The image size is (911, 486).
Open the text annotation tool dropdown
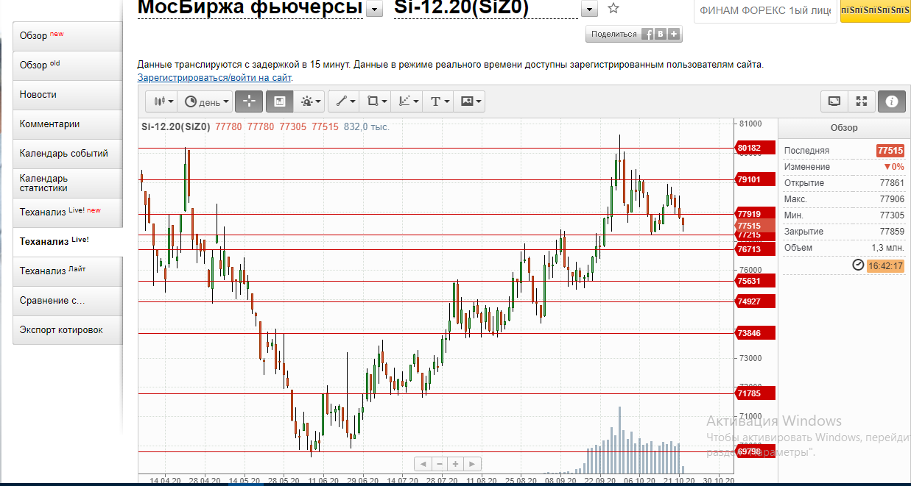(437, 101)
